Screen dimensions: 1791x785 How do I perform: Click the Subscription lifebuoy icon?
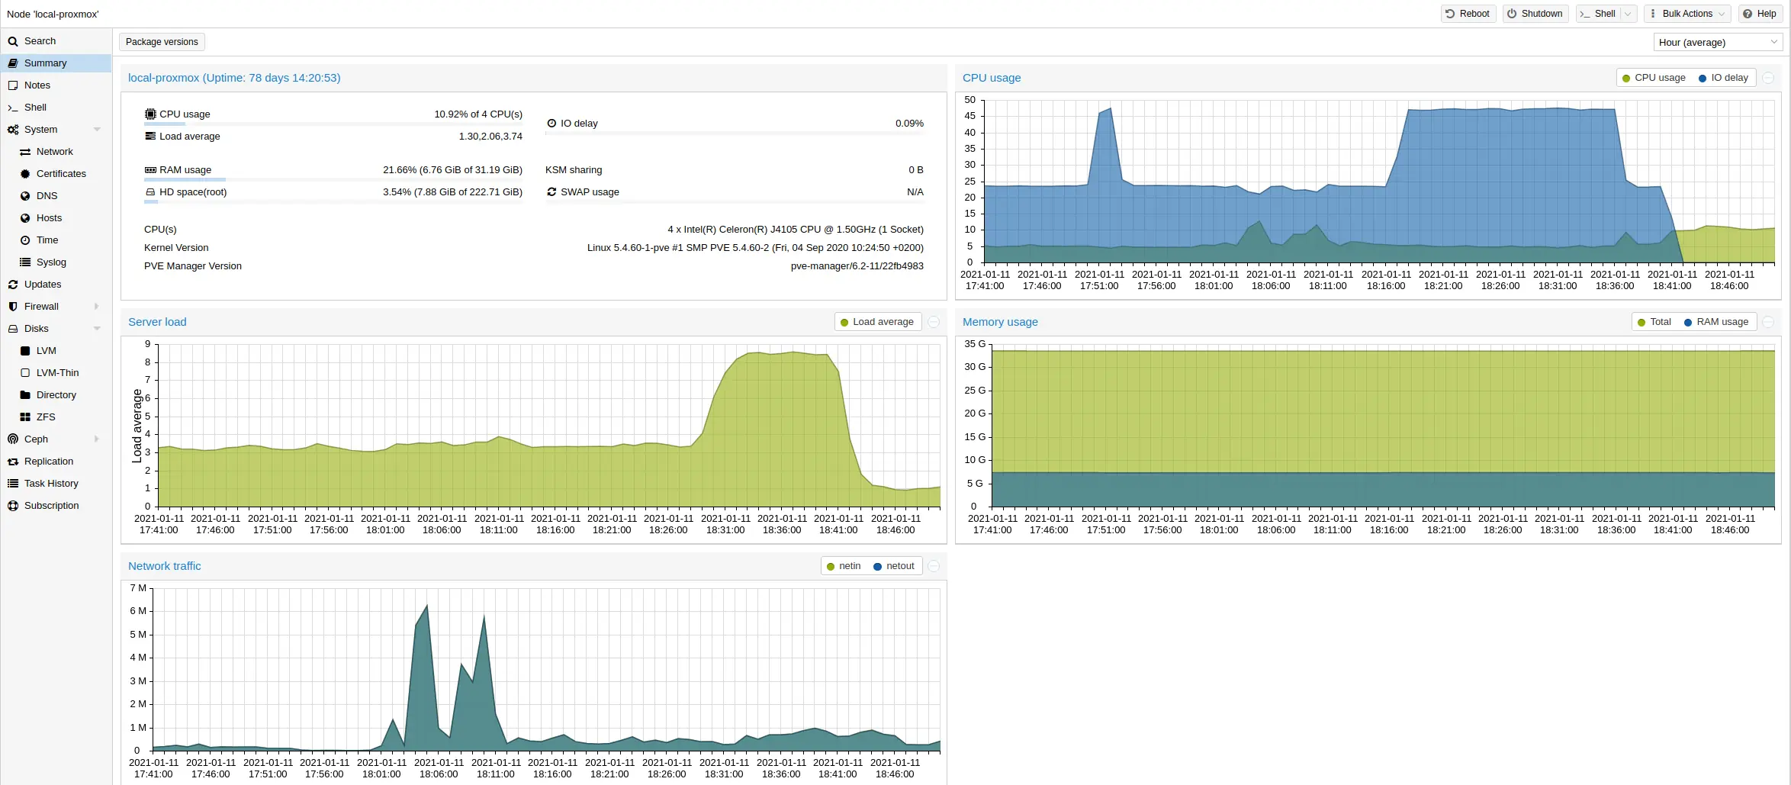(13, 506)
